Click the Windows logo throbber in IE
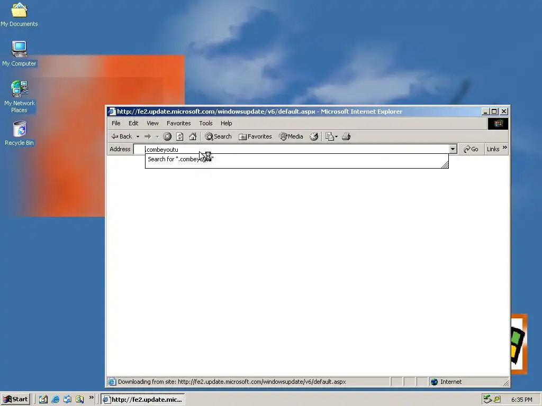Screen dimensions: 542x406 pos(498,124)
